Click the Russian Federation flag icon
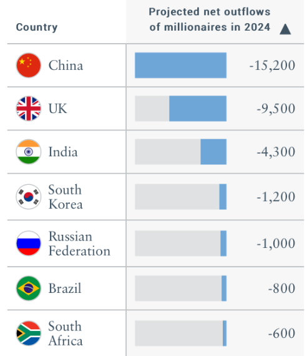Image resolution: width=307 pixels, height=356 pixels. [29, 244]
